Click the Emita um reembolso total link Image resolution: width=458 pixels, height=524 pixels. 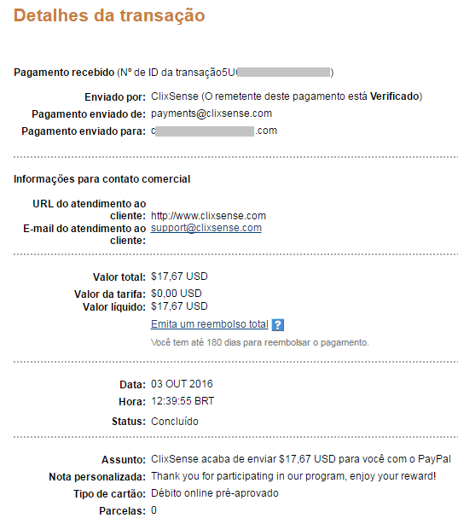[210, 324]
